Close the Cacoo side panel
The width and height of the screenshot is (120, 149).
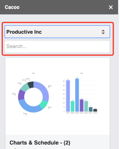click(111, 7)
